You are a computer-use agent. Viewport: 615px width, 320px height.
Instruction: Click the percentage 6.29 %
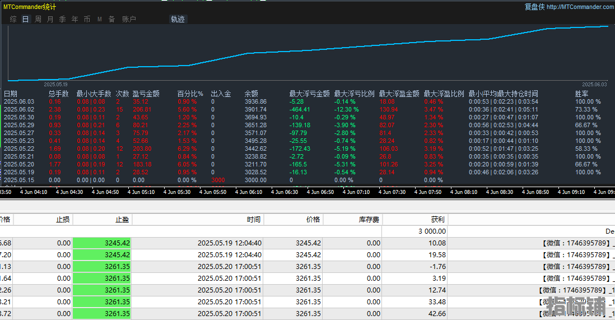187,149
